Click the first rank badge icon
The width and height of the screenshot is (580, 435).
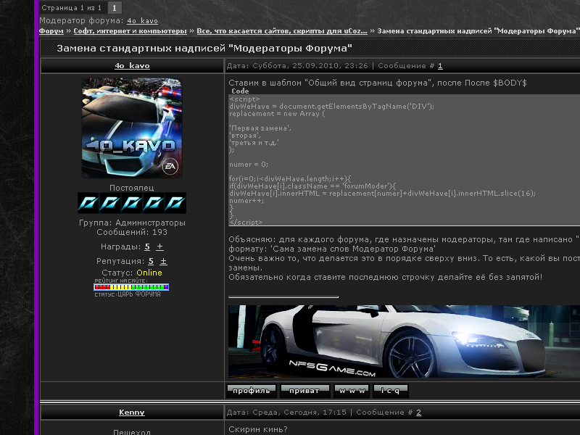[x=88, y=203]
